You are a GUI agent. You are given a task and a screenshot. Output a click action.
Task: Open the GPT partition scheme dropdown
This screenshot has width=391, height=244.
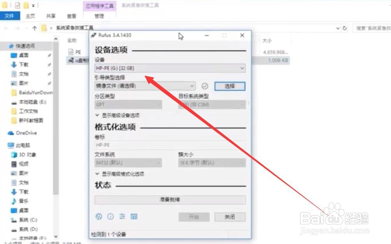pos(128,105)
